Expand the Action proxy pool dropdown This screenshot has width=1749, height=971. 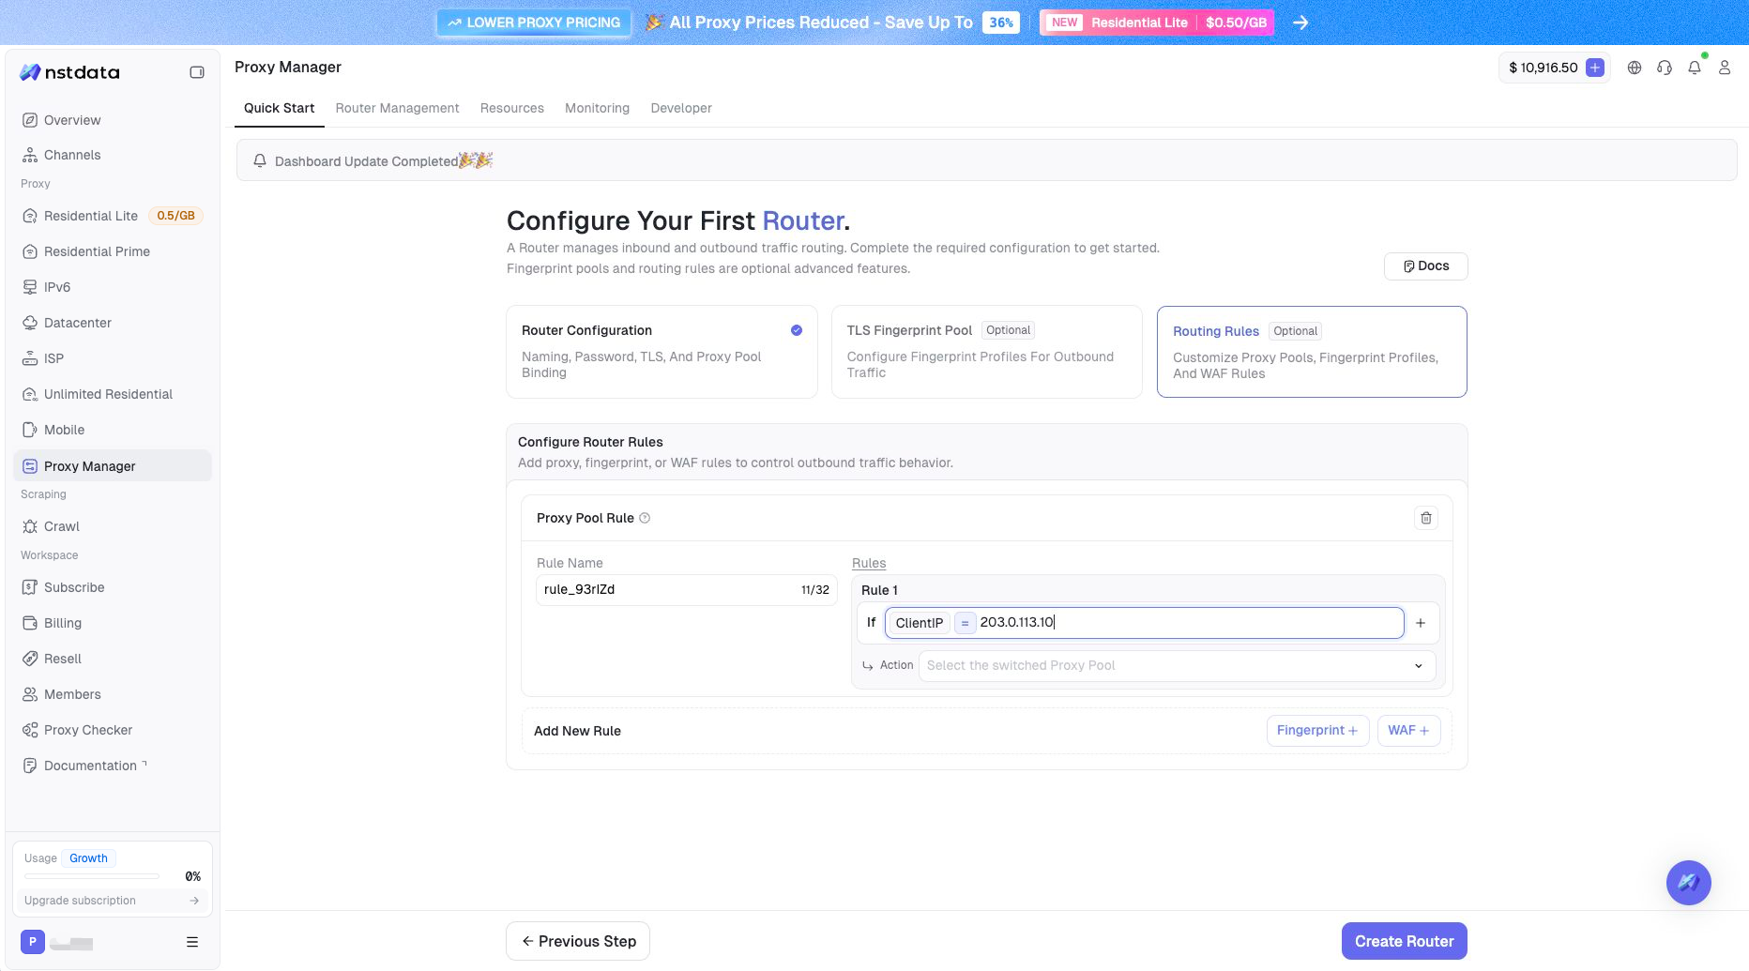point(1177,665)
